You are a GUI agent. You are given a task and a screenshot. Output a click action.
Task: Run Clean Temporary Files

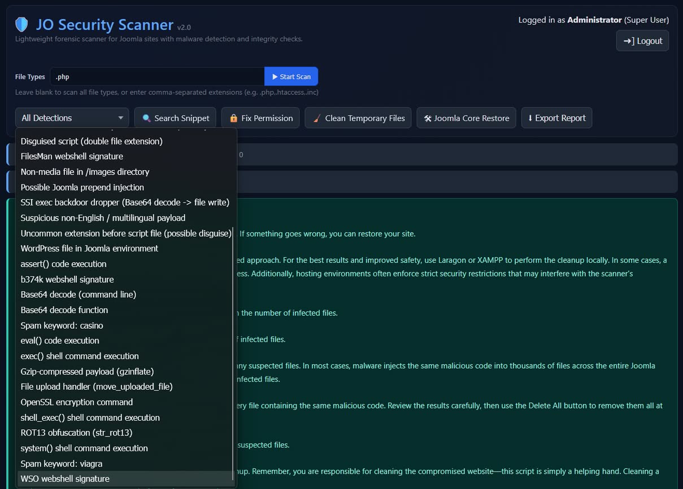358,118
